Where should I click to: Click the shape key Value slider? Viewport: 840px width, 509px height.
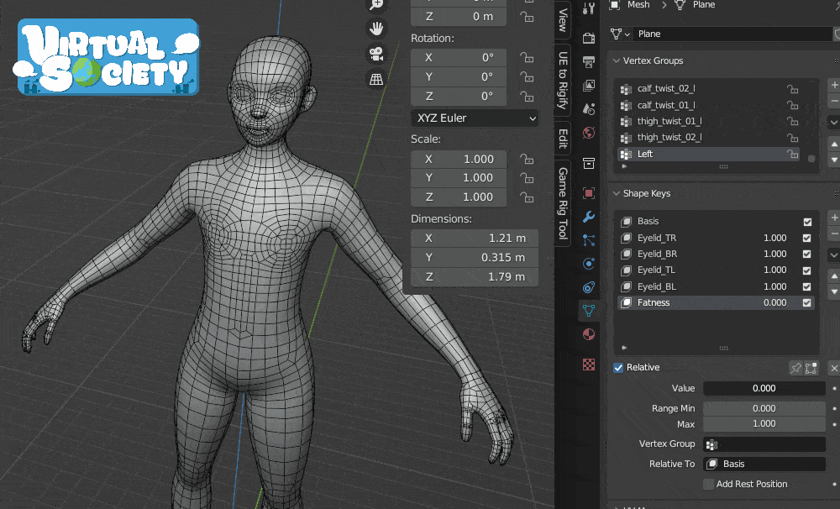tap(764, 388)
